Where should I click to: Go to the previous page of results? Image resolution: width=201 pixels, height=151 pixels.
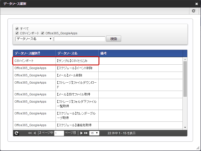[x=35, y=133]
